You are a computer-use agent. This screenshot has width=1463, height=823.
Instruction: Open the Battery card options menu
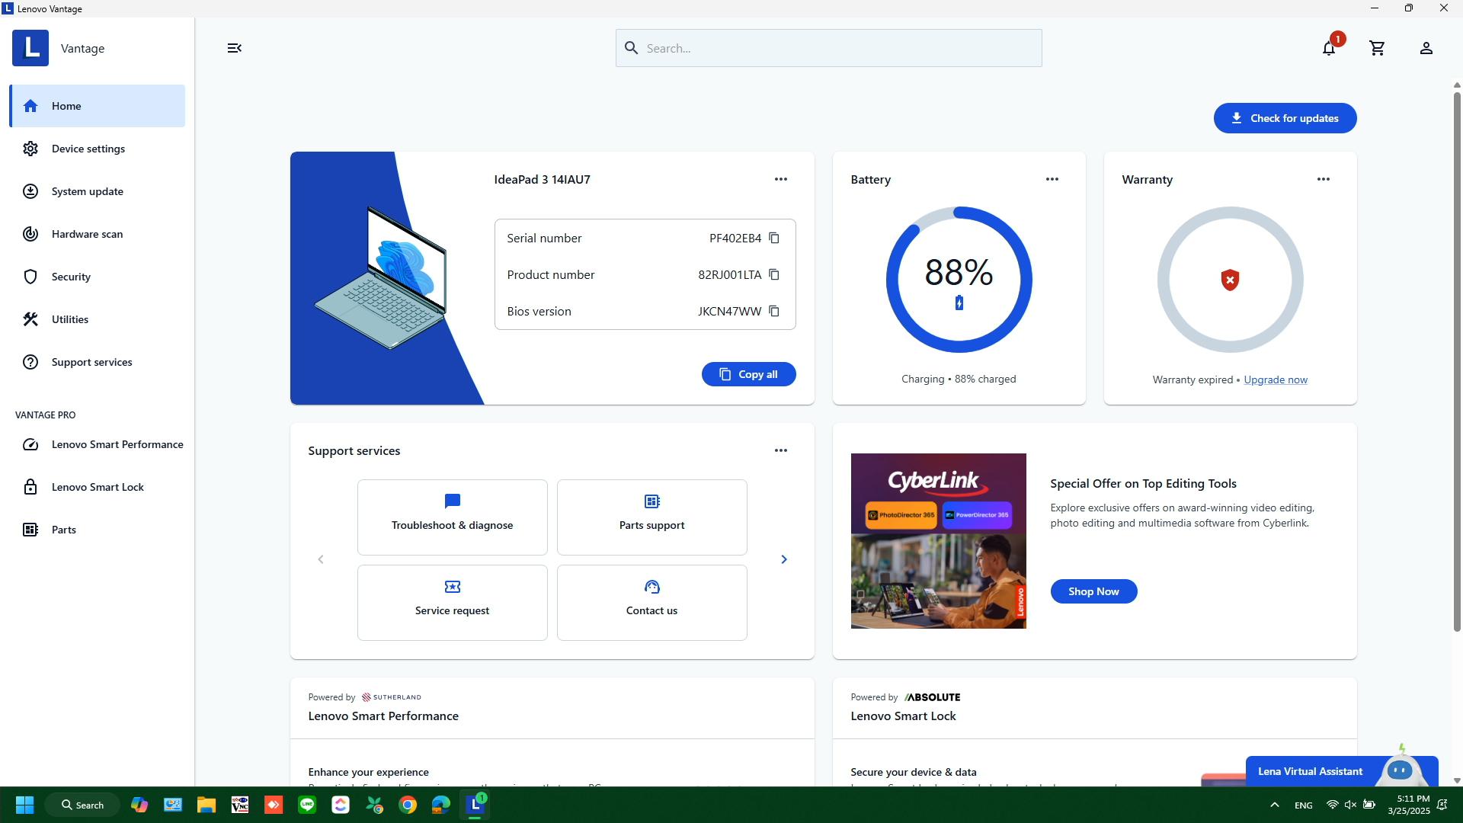point(1052,179)
